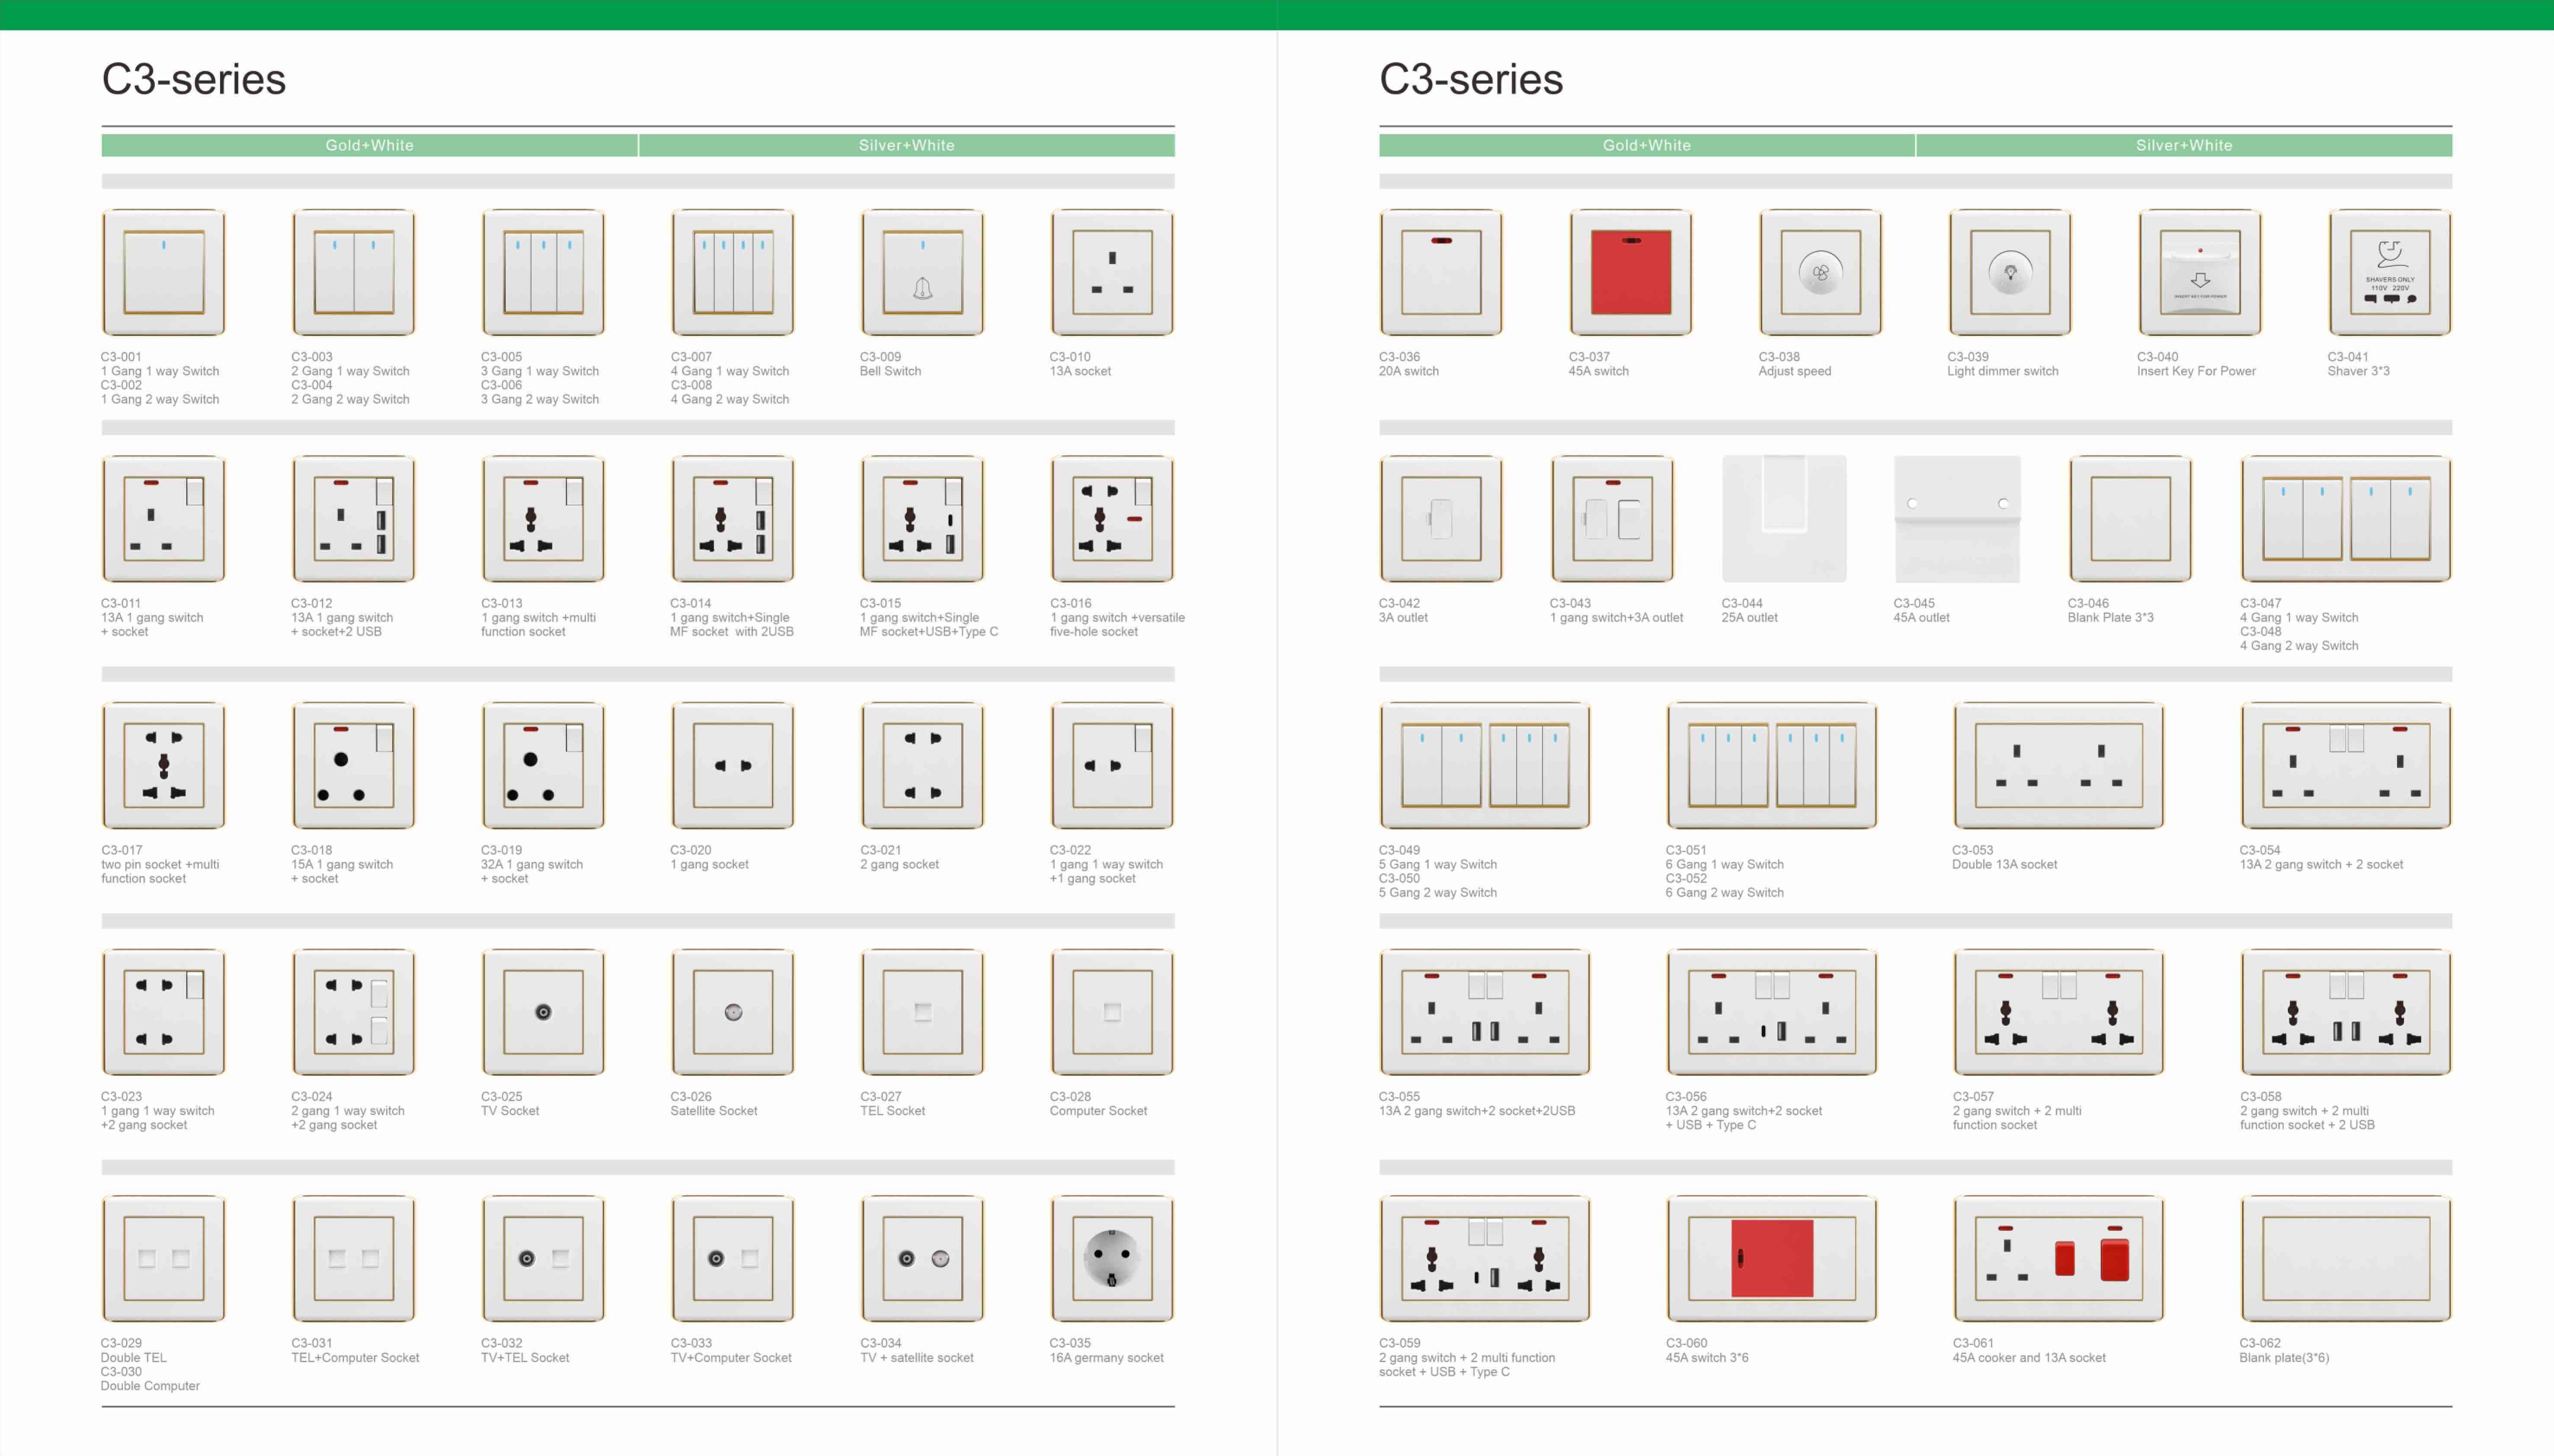Open the C3-036 20A switch image
The image size is (2554, 1456).
tap(1441, 272)
